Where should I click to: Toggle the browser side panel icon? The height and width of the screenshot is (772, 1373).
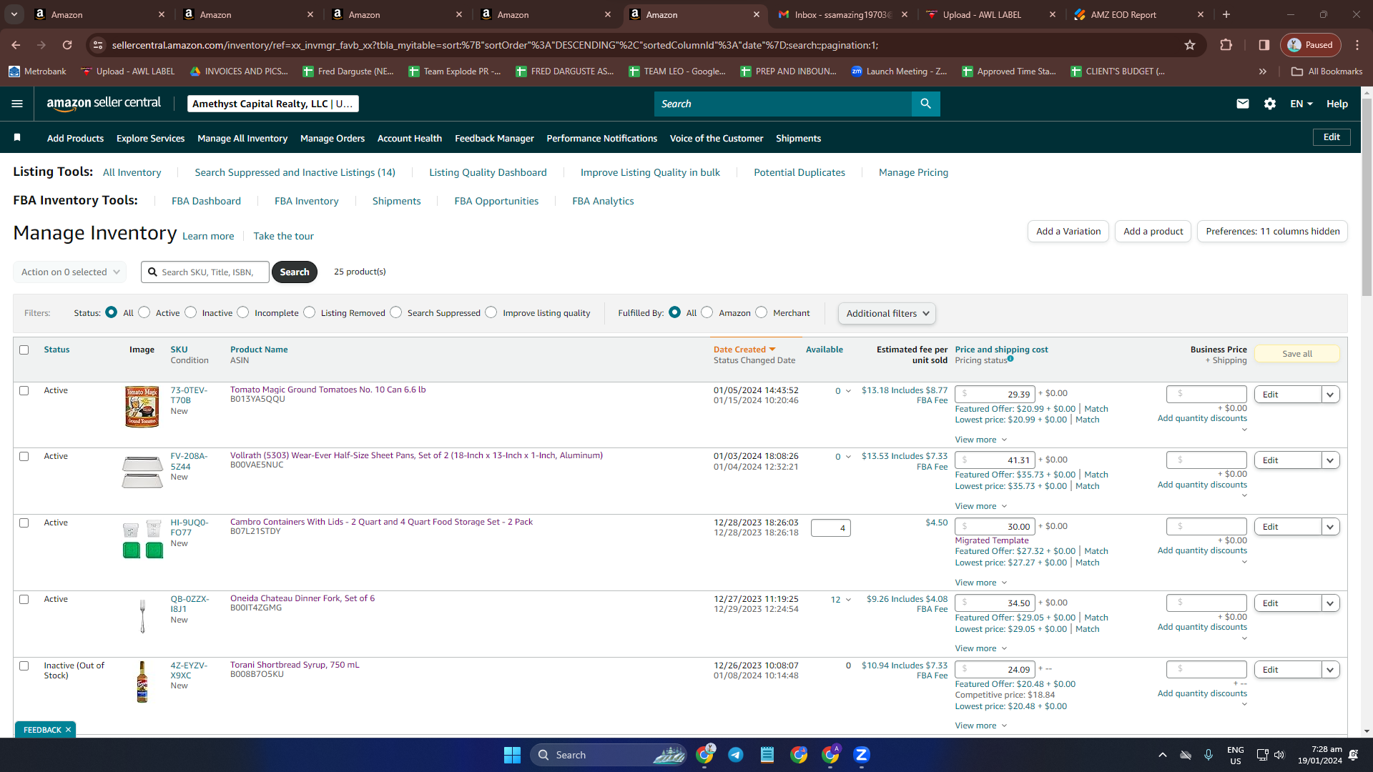click(1264, 45)
